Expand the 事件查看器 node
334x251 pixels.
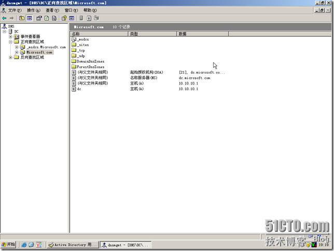tap(10, 37)
